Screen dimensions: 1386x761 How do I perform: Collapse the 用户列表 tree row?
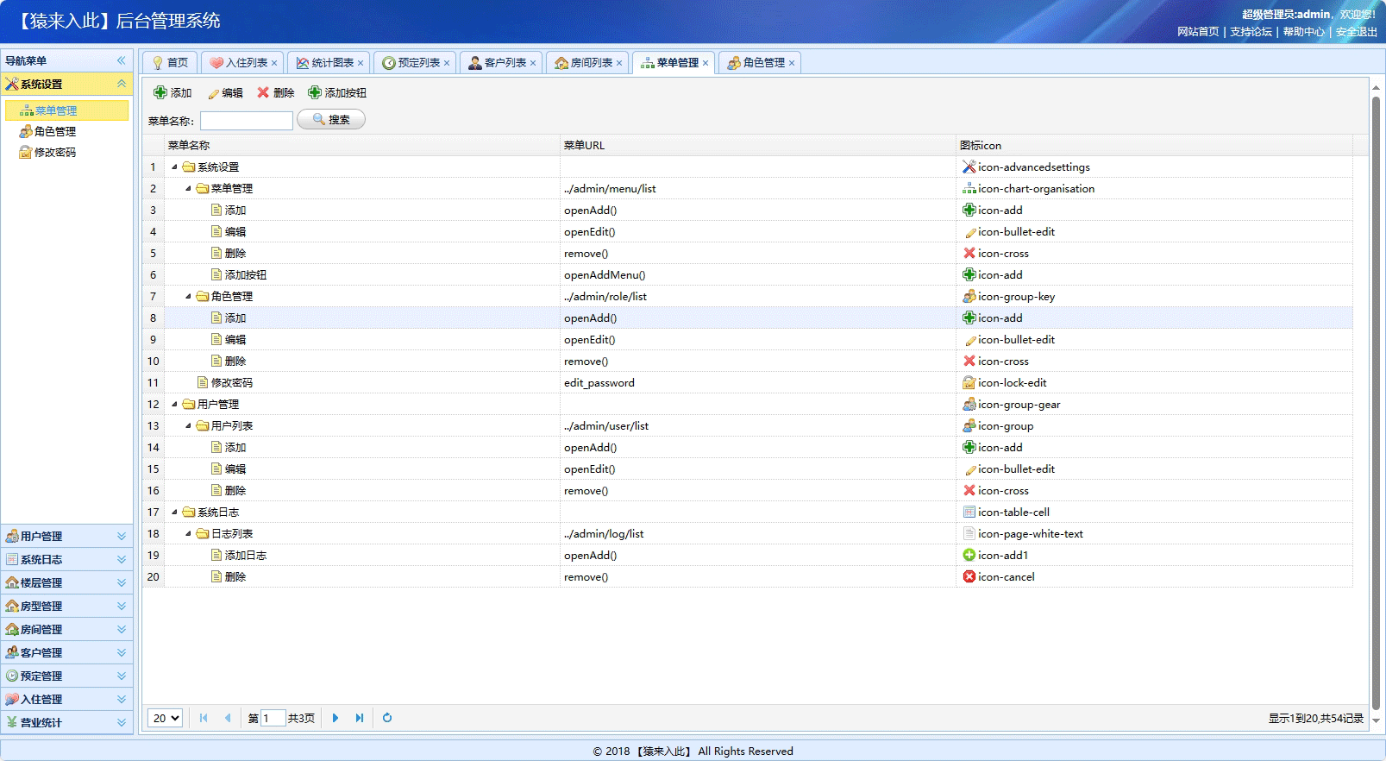pyautogui.click(x=188, y=425)
